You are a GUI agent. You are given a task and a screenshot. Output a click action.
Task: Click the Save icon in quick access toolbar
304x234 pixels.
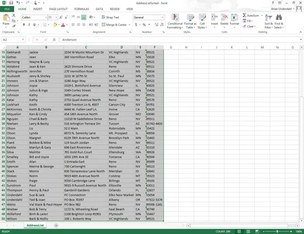click(x=11, y=3)
